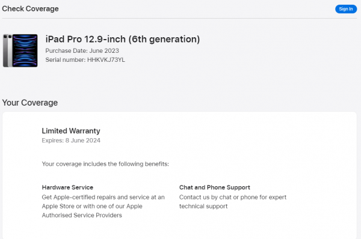Click the blue iPad display in product image

pyautogui.click(x=25, y=50)
